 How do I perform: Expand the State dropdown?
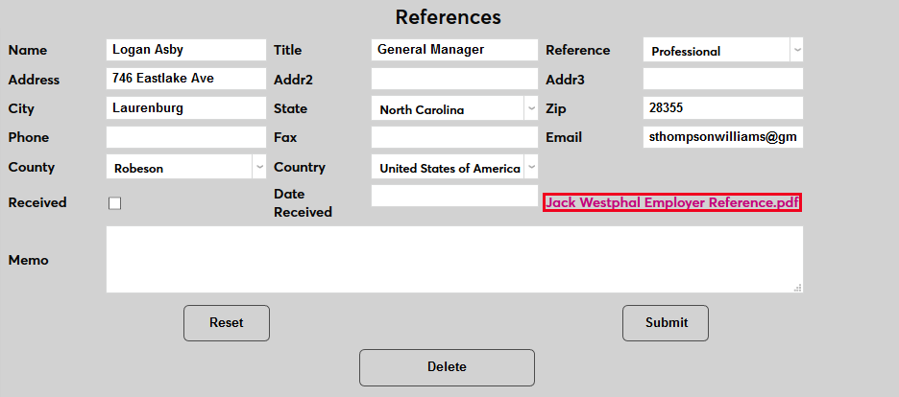tap(454, 109)
